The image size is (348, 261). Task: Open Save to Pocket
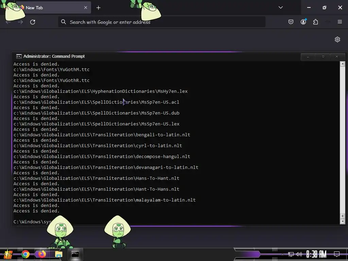tap(291, 22)
